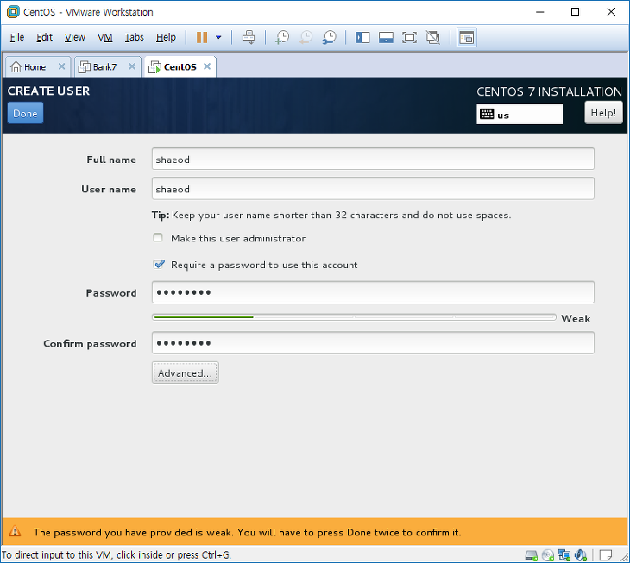Viewport: 630px width, 563px height.
Task: Click the network adapter status icon
Action: [564, 555]
